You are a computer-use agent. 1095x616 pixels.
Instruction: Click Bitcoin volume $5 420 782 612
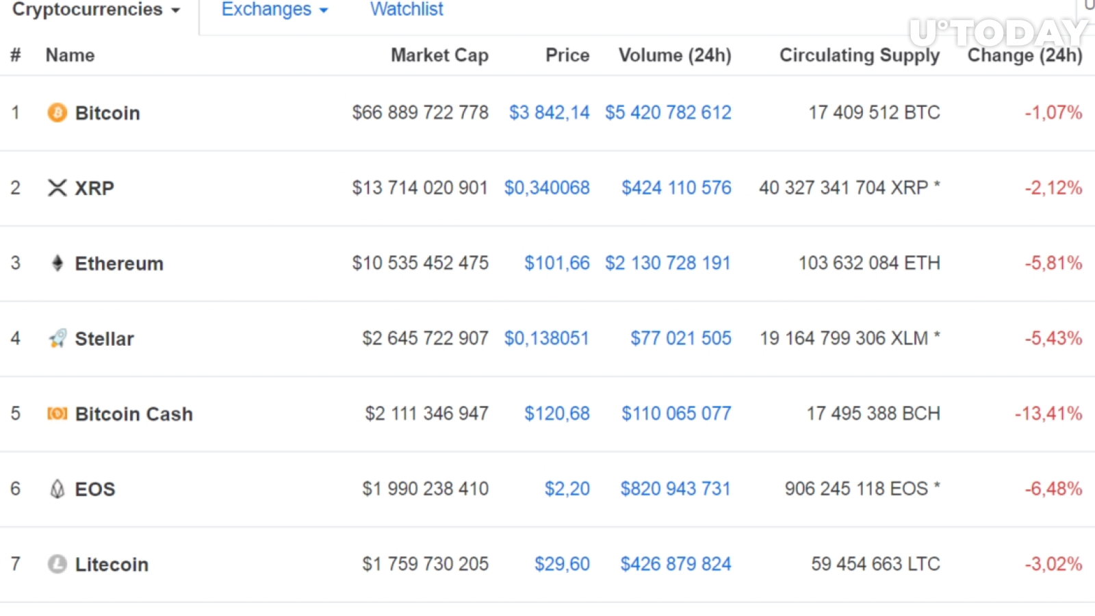(668, 112)
